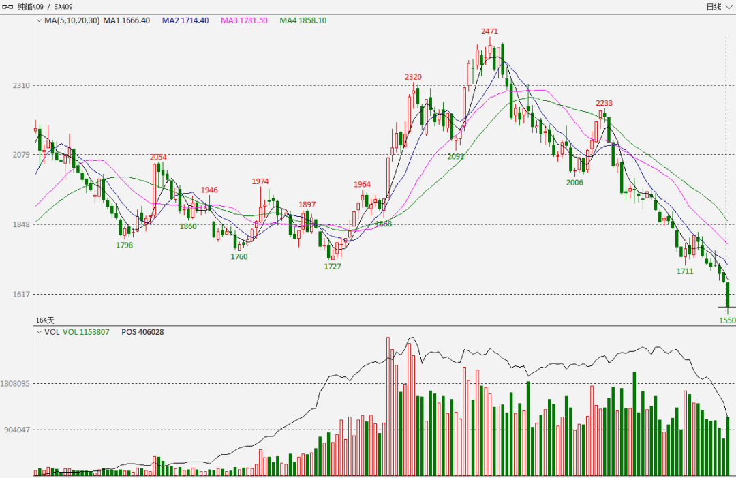This screenshot has width=736, height=478.
Task: Collapse the VOL indicator chevron
Action: click(x=39, y=332)
